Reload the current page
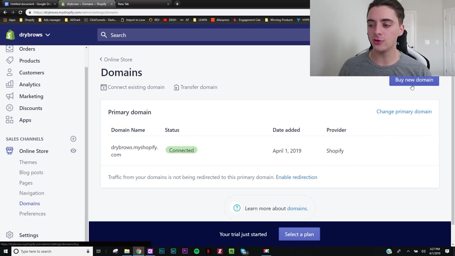Screen dimensions: 455x256 click(20, 12)
